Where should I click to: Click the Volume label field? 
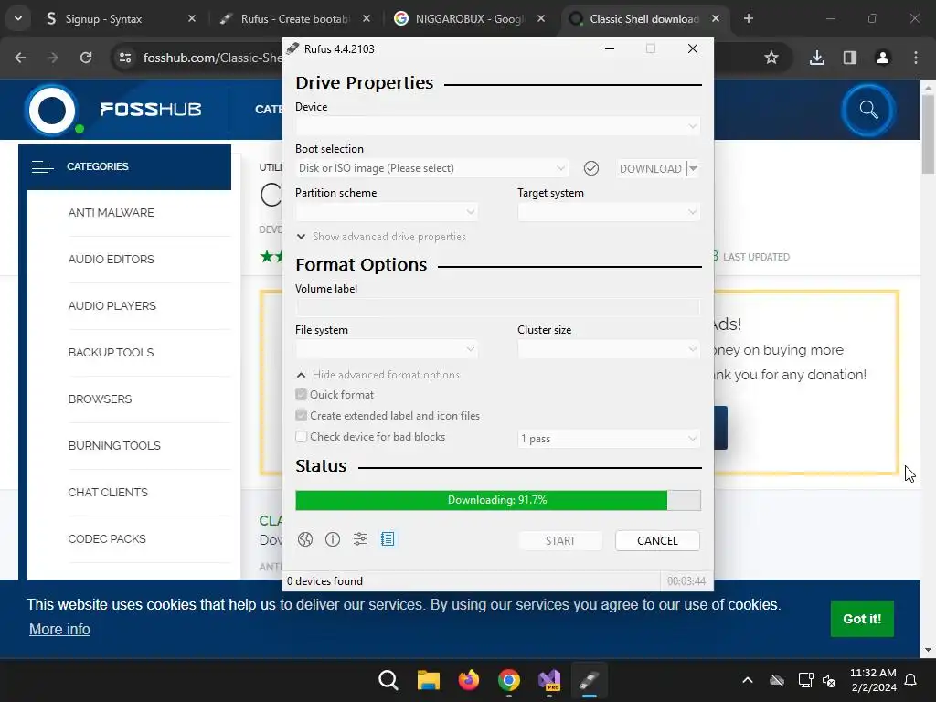[x=497, y=307]
